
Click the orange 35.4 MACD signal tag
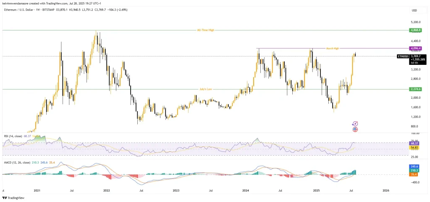[x=413, y=174]
